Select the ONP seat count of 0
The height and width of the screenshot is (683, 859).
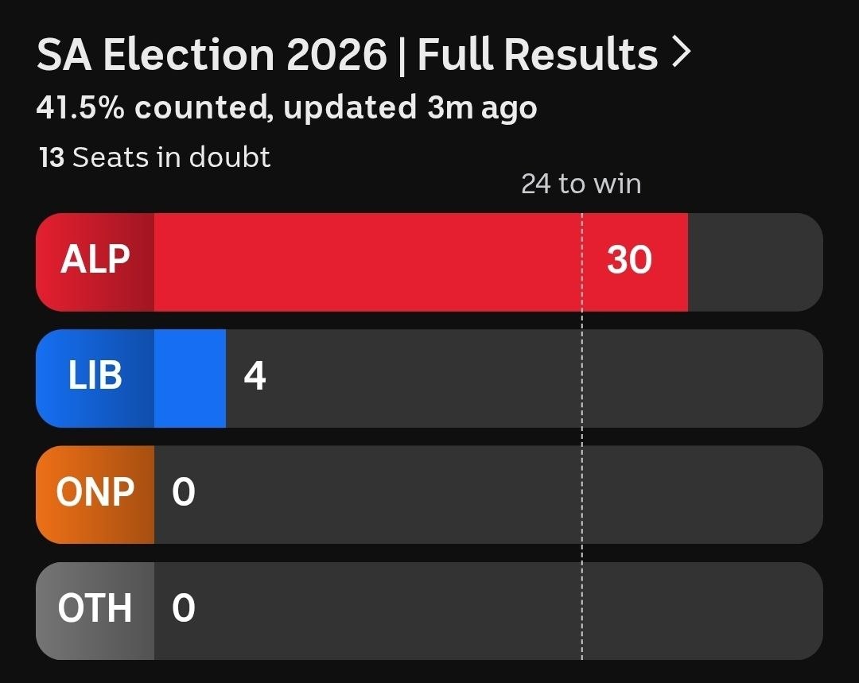[x=184, y=493]
